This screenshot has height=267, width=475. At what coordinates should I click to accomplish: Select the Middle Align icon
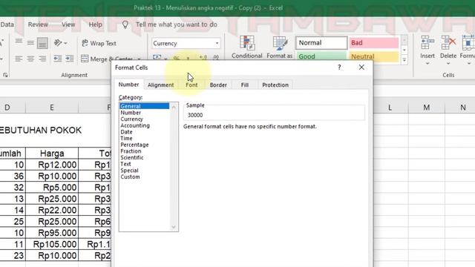point(30,43)
